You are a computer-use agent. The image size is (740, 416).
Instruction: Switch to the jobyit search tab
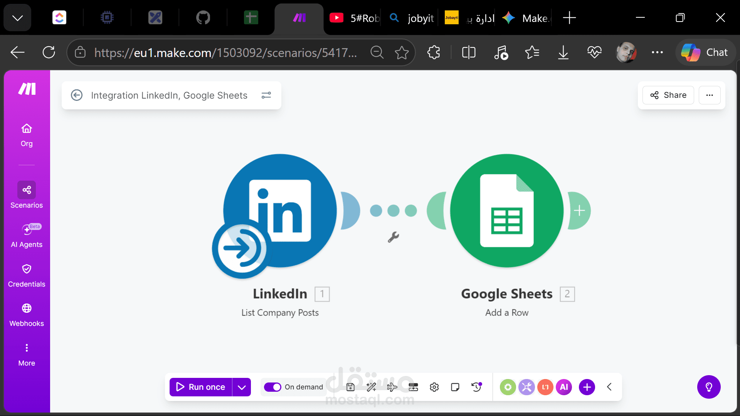pyautogui.click(x=411, y=18)
